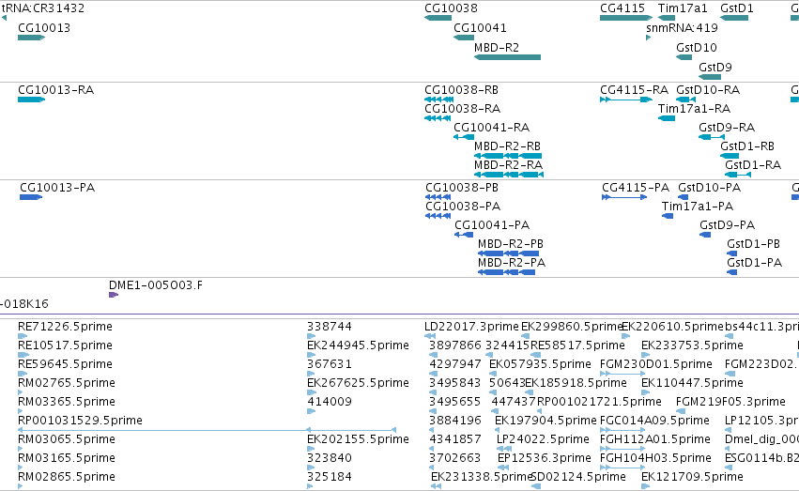This screenshot has width=799, height=491.
Task: Click the GstD1-RA transcript glyph
Action: coord(738,175)
